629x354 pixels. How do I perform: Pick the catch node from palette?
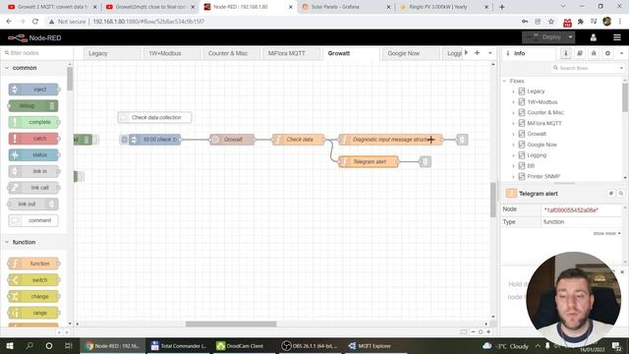(x=33, y=139)
